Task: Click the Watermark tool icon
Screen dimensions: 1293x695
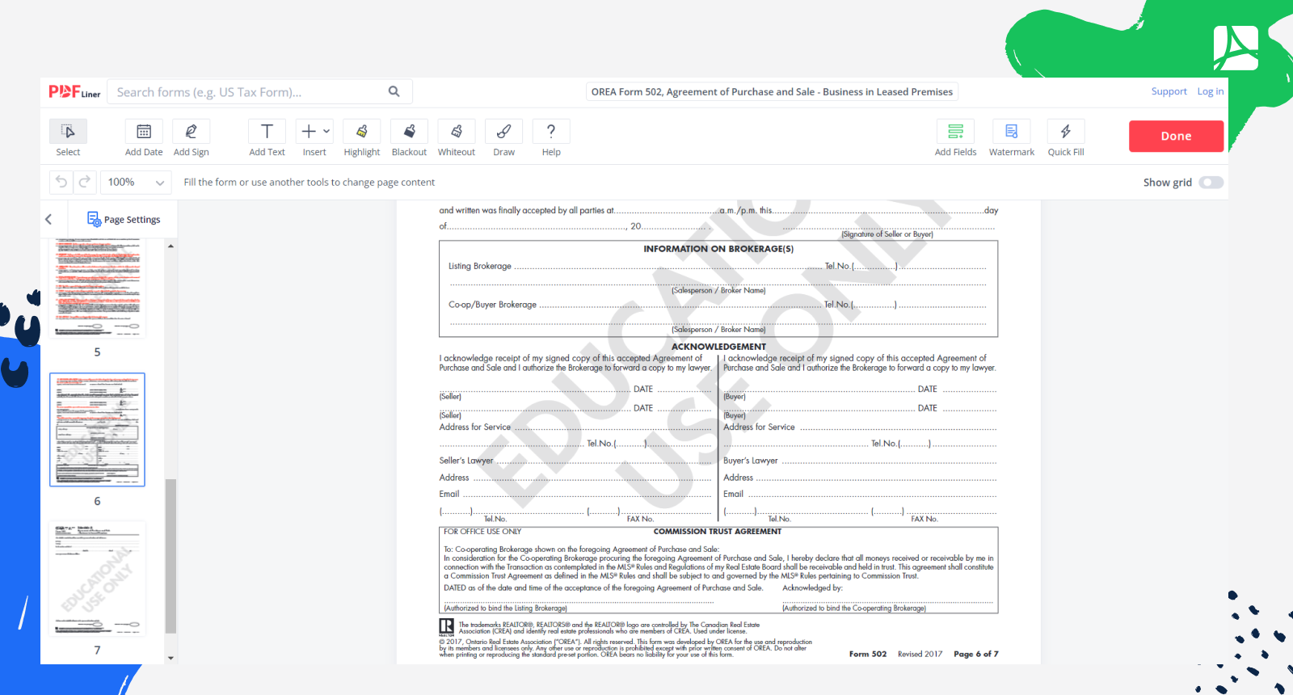Action: click(1012, 131)
